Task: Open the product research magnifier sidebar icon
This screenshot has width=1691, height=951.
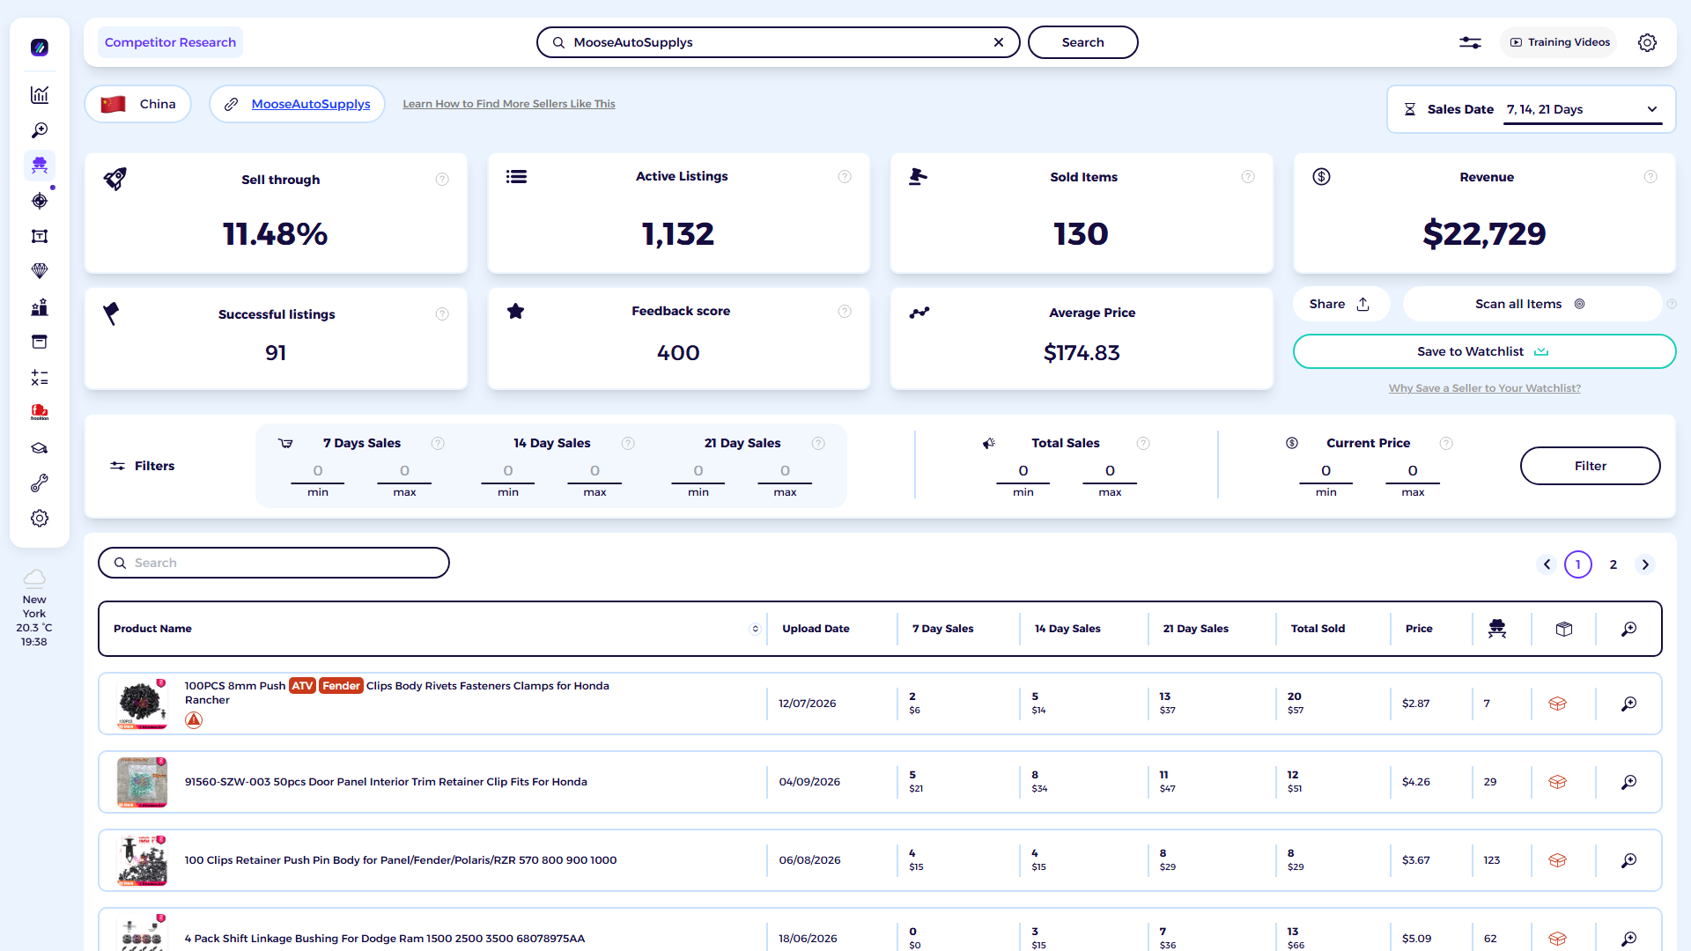Action: point(40,130)
